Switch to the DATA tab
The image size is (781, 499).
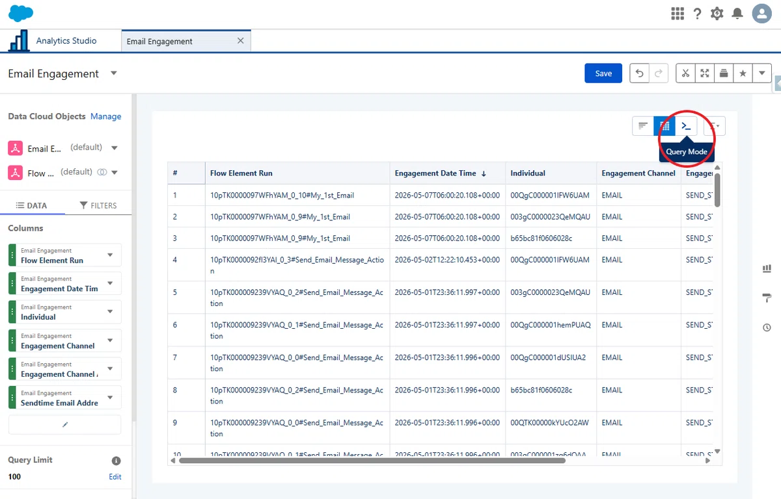(x=32, y=205)
